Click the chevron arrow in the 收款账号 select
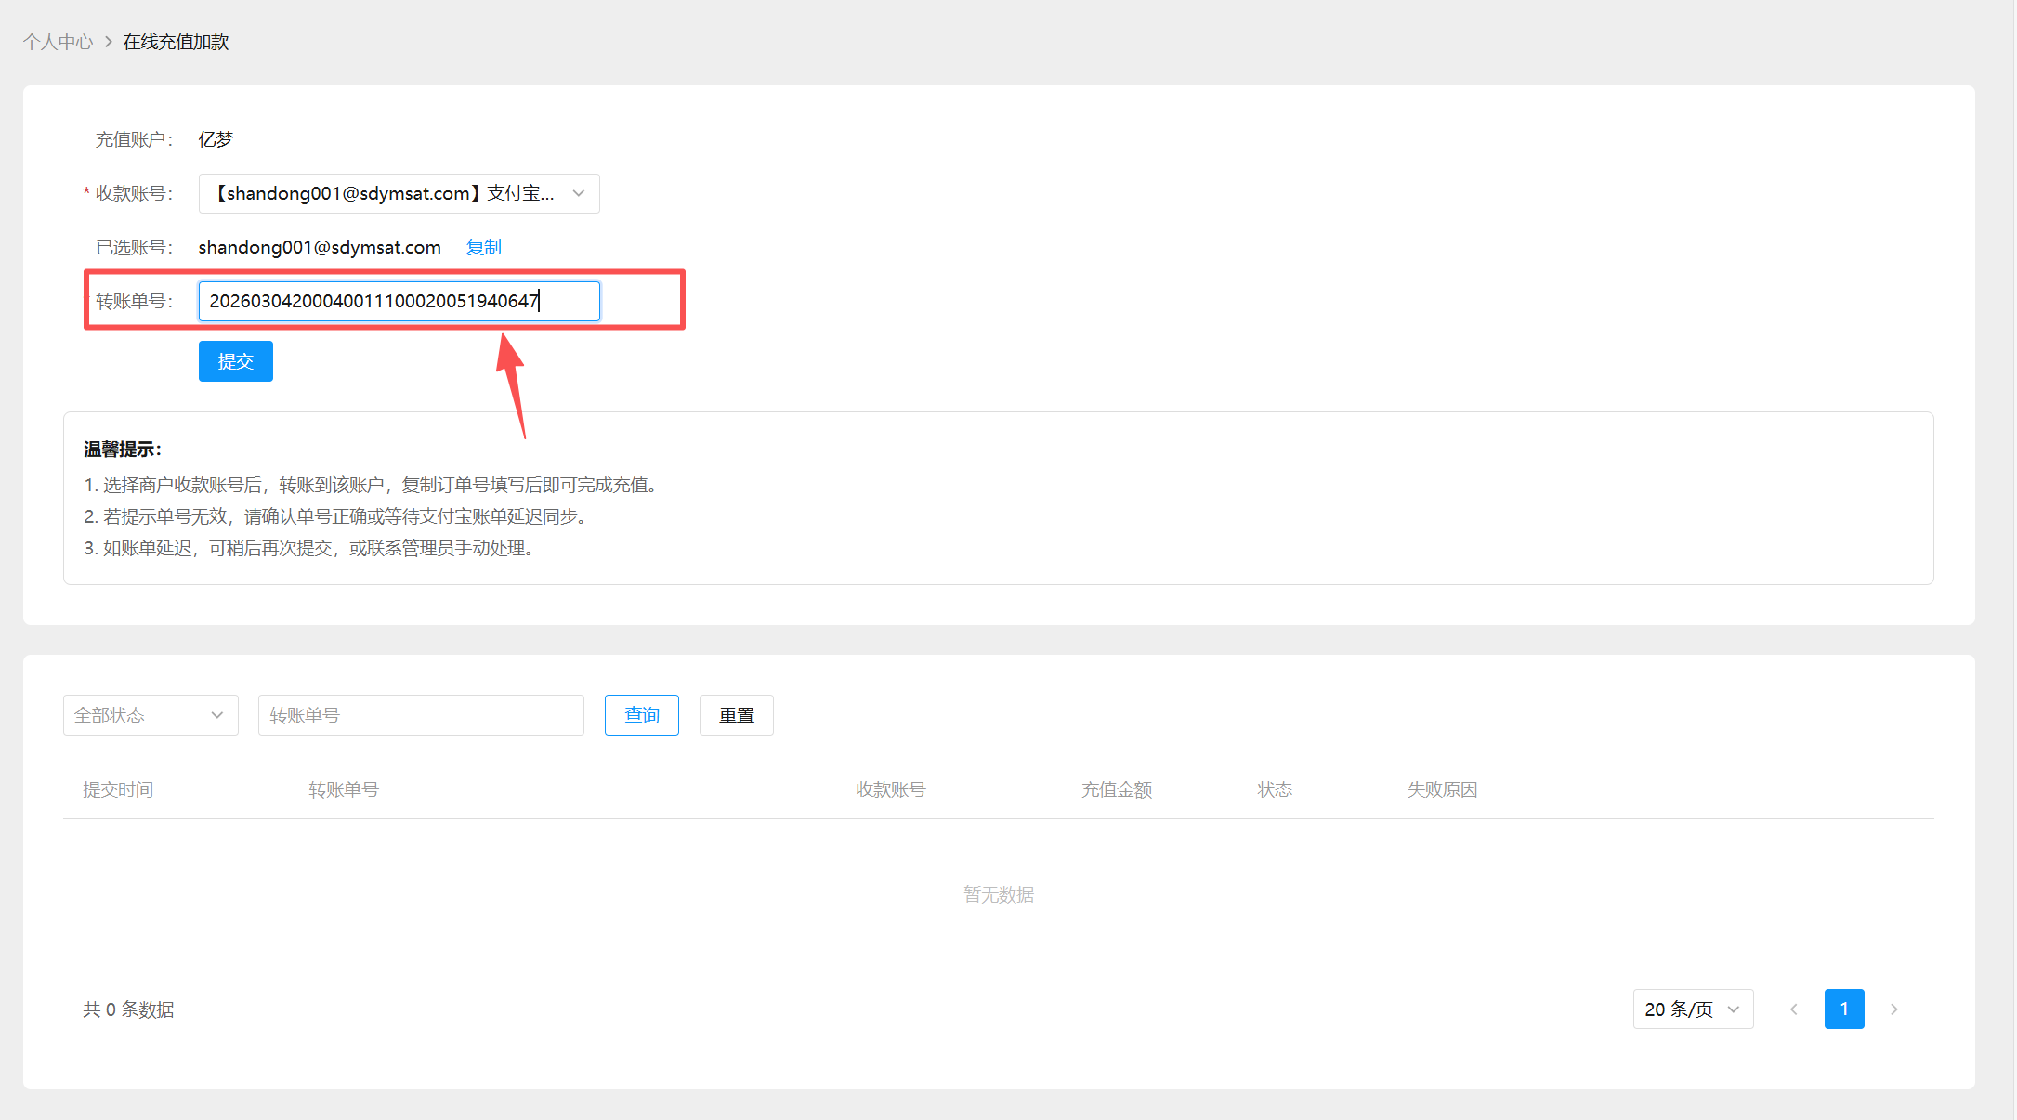 tap(579, 193)
